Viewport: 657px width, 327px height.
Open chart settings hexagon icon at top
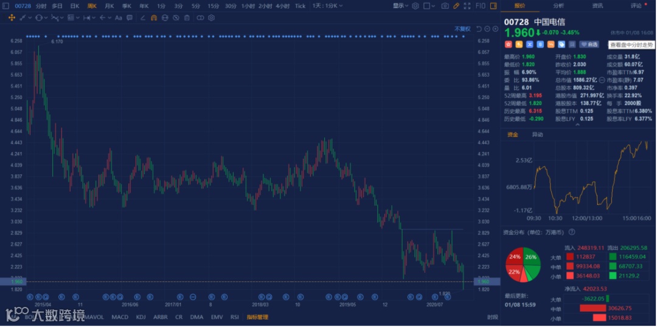tap(415, 6)
